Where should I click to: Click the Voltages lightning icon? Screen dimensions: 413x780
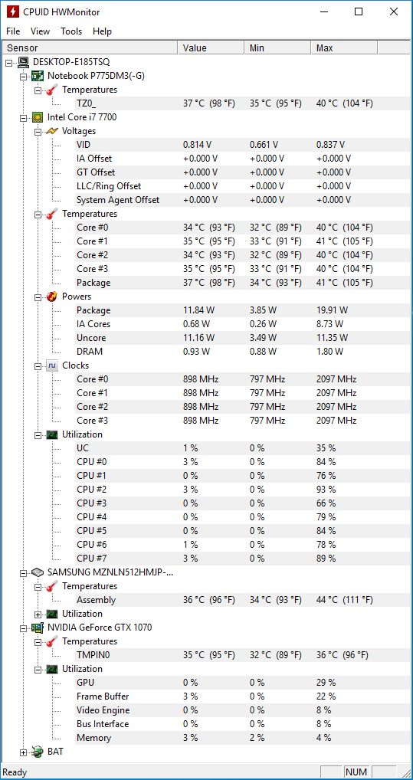pos(52,131)
